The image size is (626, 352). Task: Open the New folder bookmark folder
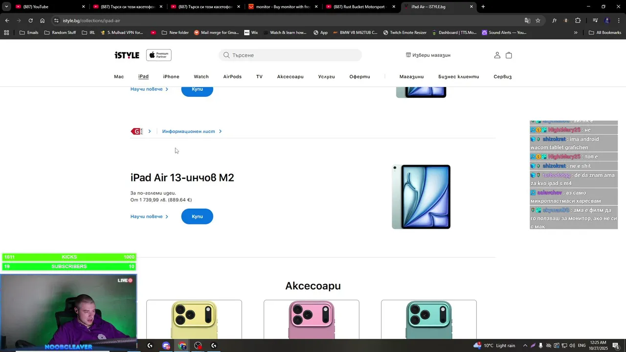(x=175, y=33)
